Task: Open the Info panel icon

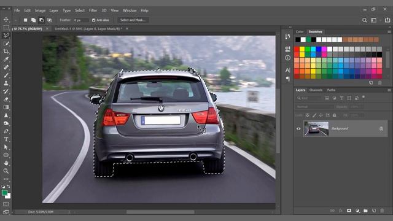Action: (287, 58)
